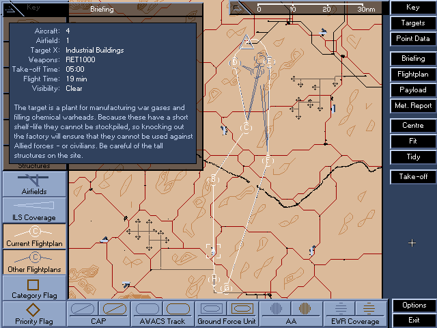Click the orange Ground Force Unit icon
The image size is (437, 328).
click(242, 309)
